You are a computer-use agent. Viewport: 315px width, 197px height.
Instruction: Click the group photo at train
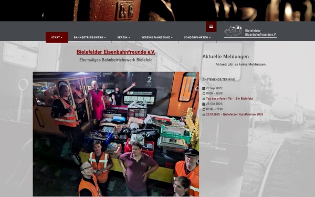point(116,134)
